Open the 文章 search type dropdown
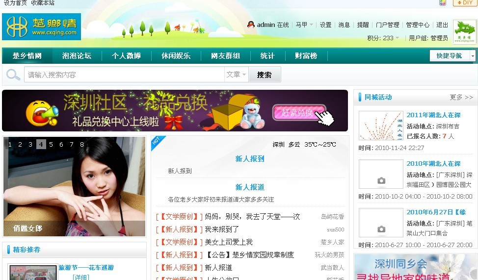 pyautogui.click(x=236, y=75)
